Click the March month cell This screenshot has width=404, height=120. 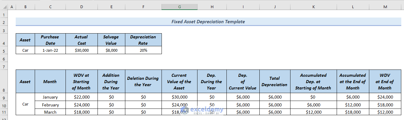50,112
